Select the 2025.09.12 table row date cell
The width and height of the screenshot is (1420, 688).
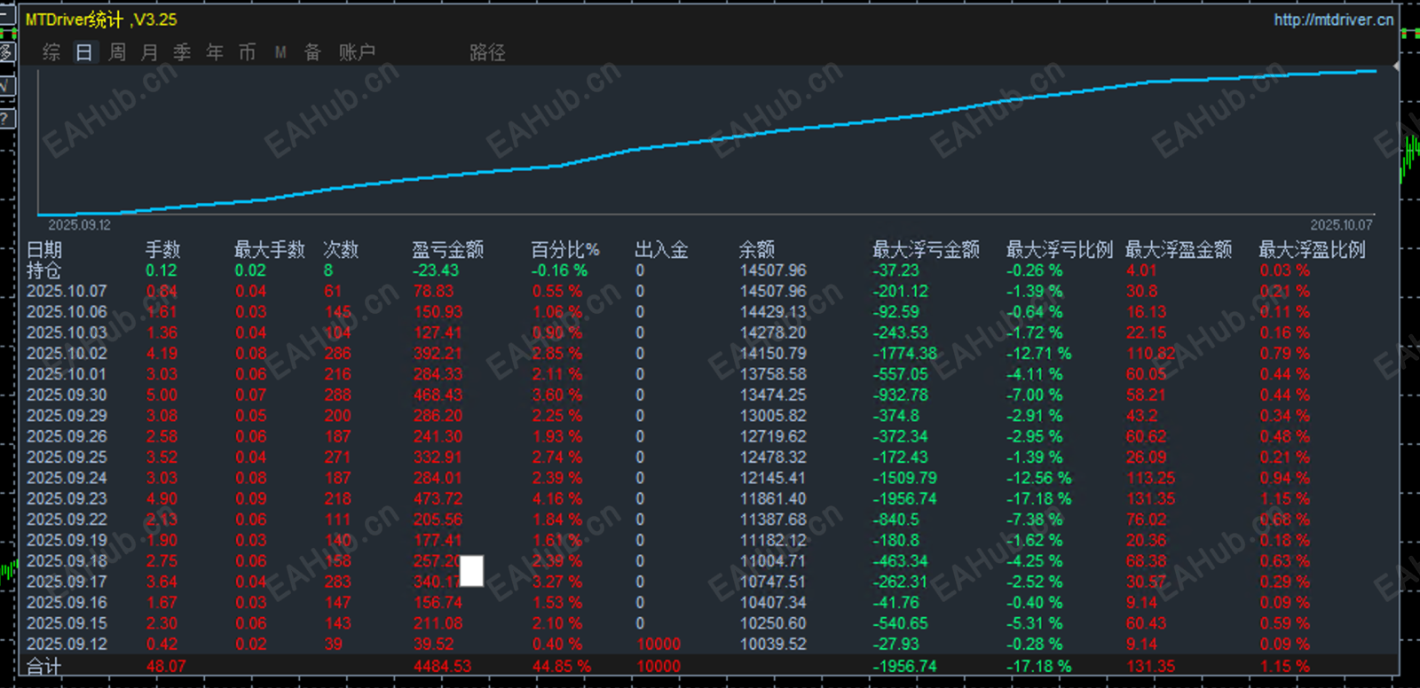[x=67, y=645]
